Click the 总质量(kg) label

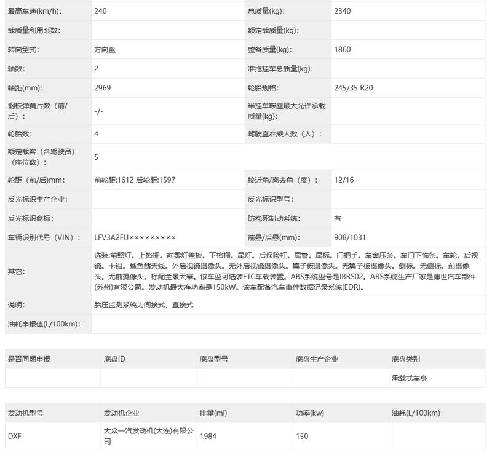click(266, 11)
